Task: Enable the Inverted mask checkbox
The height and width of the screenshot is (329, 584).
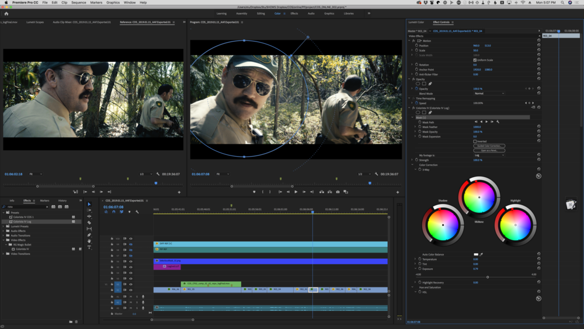Action: coord(475,141)
